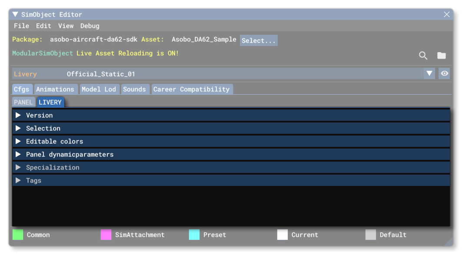This screenshot has height=255, width=462.
Task: Click the folder browser icon
Action: (x=442, y=56)
